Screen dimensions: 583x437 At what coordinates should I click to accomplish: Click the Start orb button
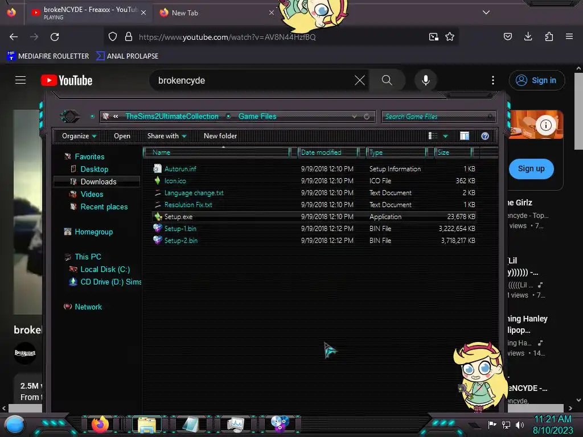pos(15,425)
